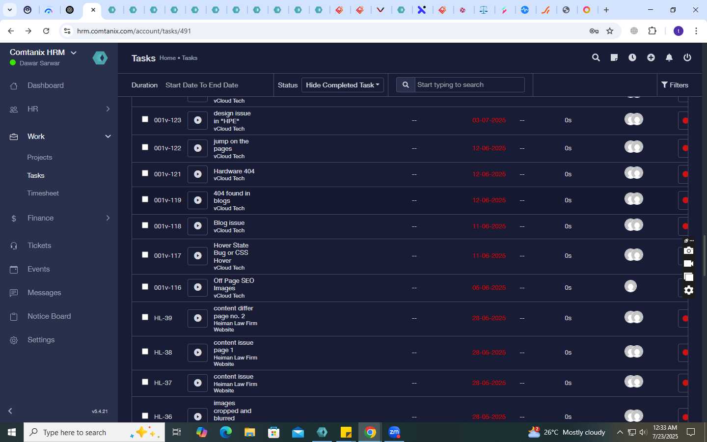Click Start Date To End Date field
707x442 pixels.
pos(202,85)
